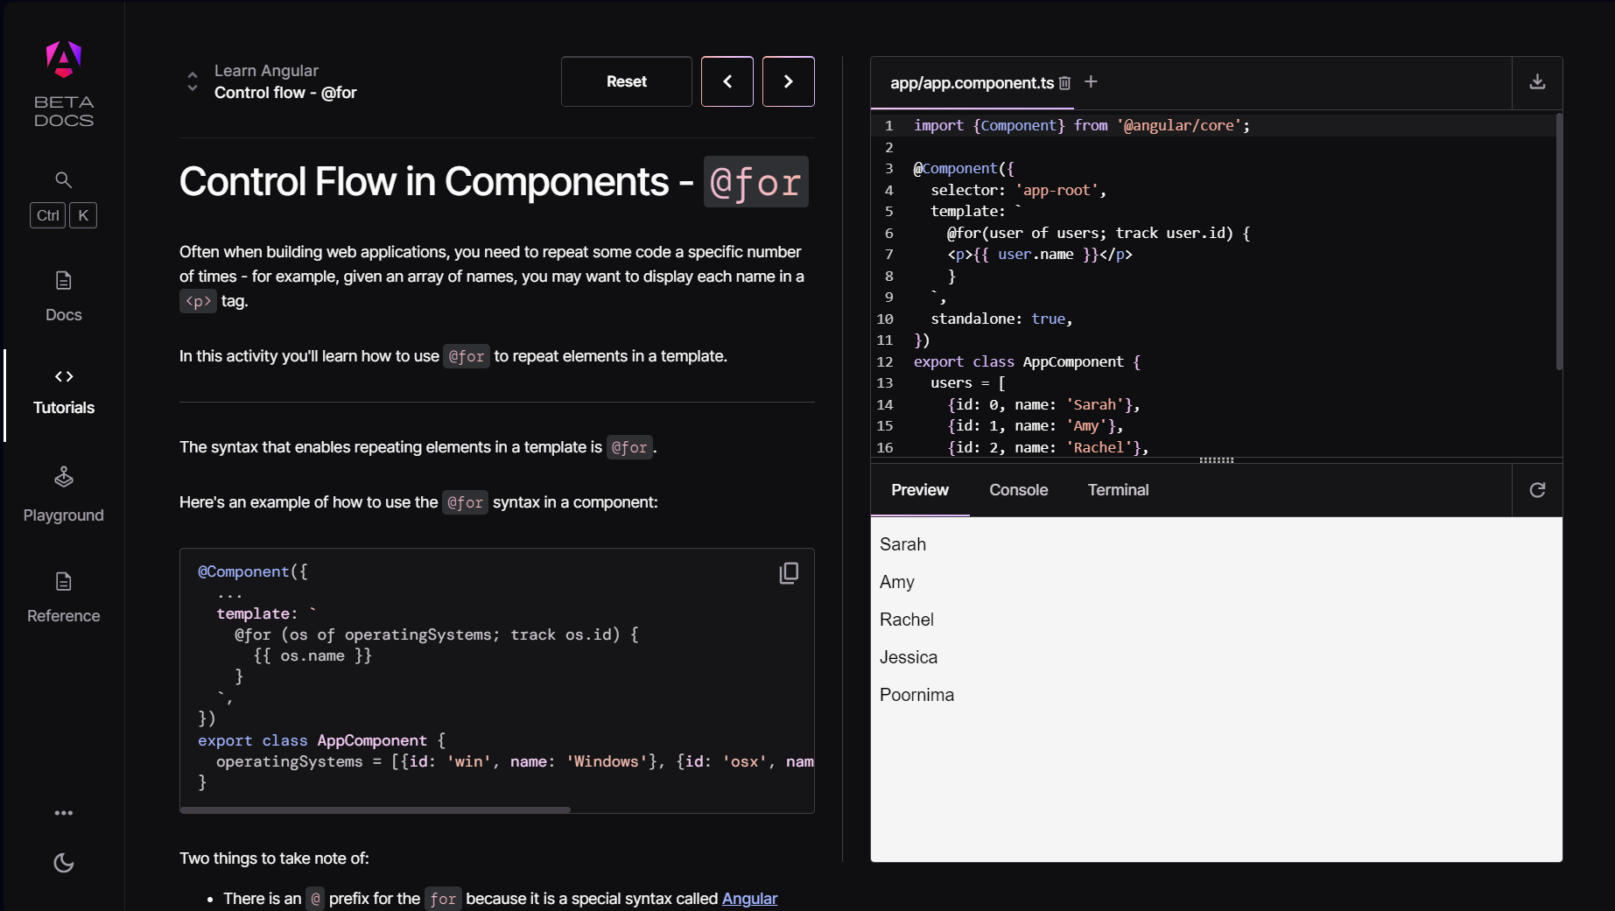The width and height of the screenshot is (1615, 911).
Task: Open the search magnifier icon
Action: point(63,179)
